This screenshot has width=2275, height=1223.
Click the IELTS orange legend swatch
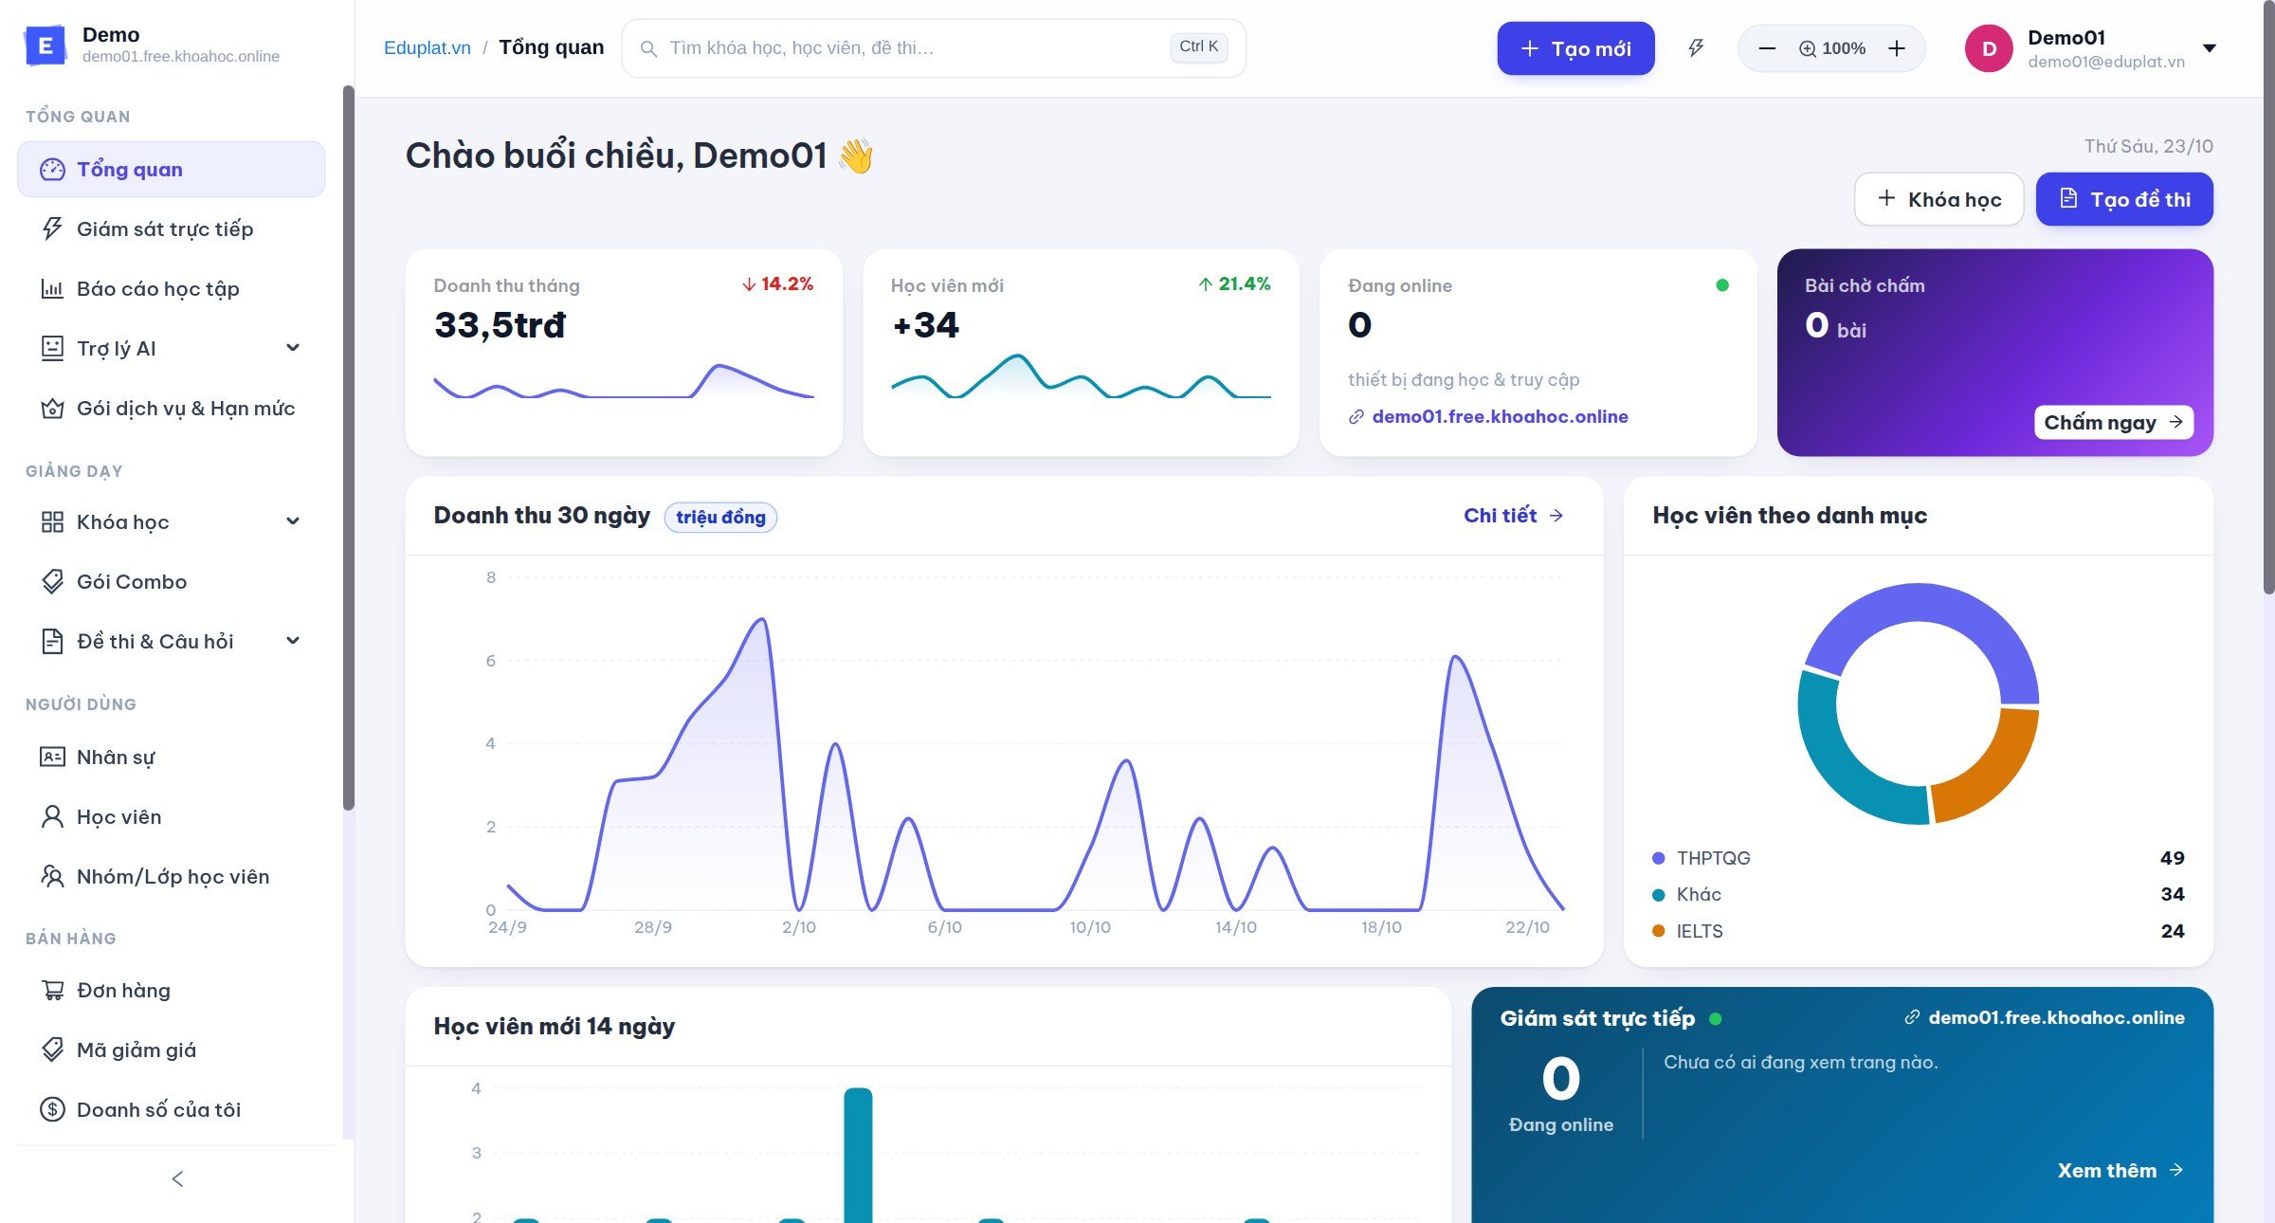[x=1659, y=931]
